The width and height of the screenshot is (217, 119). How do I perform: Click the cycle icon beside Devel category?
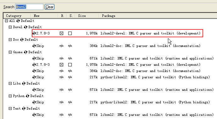[25, 27]
